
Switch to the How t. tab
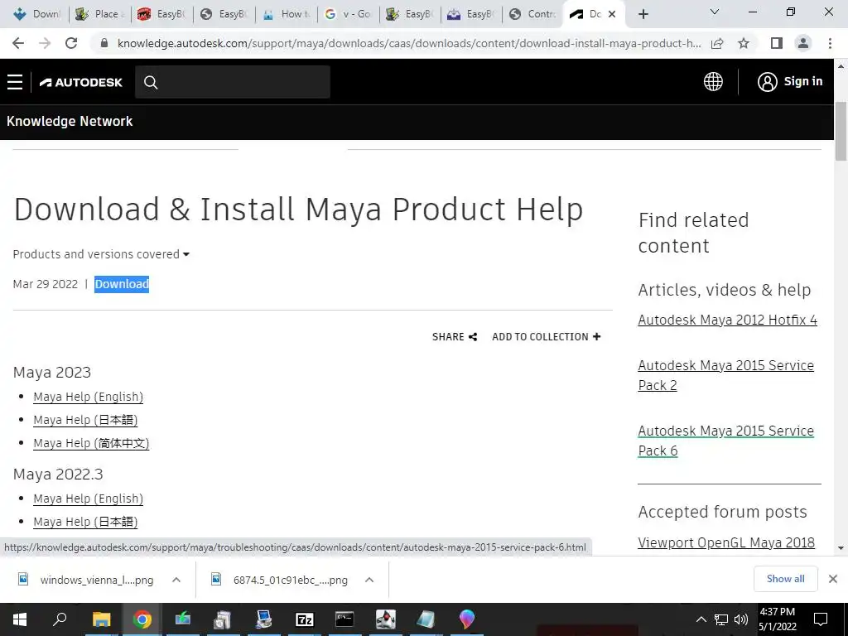(287, 14)
